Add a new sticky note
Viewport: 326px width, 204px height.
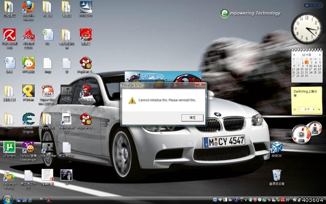click(x=319, y=109)
